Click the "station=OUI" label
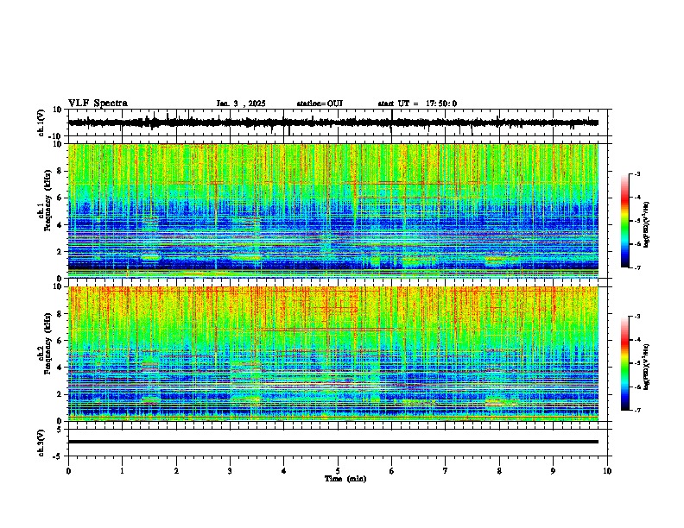 (320, 104)
